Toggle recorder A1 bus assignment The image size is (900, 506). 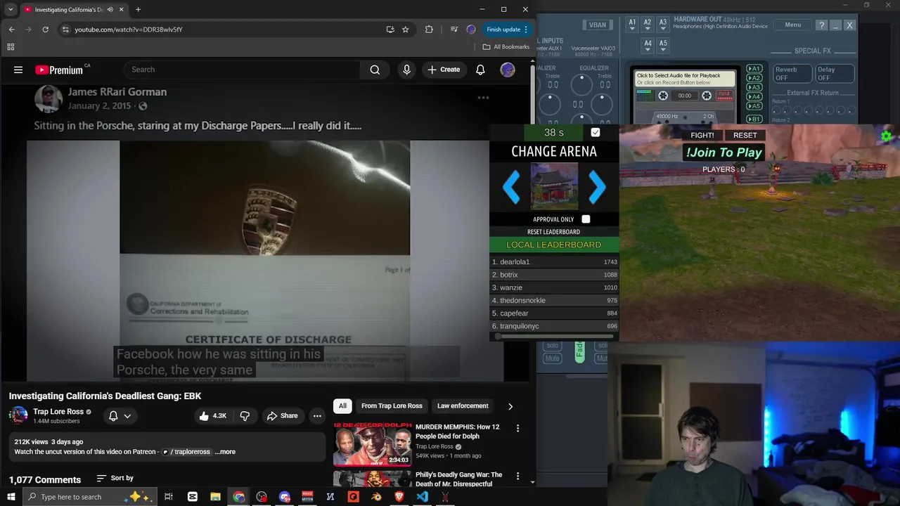(754, 69)
